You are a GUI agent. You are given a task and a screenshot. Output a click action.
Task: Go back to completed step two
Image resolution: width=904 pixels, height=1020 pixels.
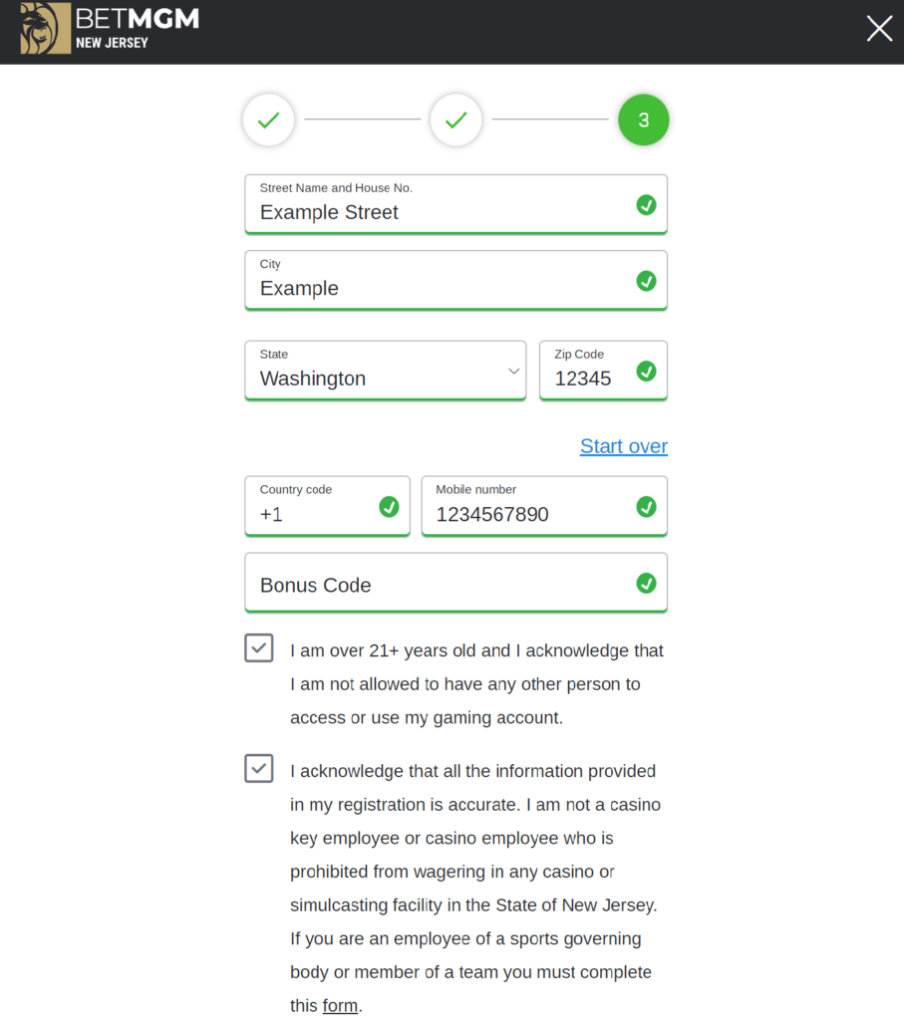point(455,121)
